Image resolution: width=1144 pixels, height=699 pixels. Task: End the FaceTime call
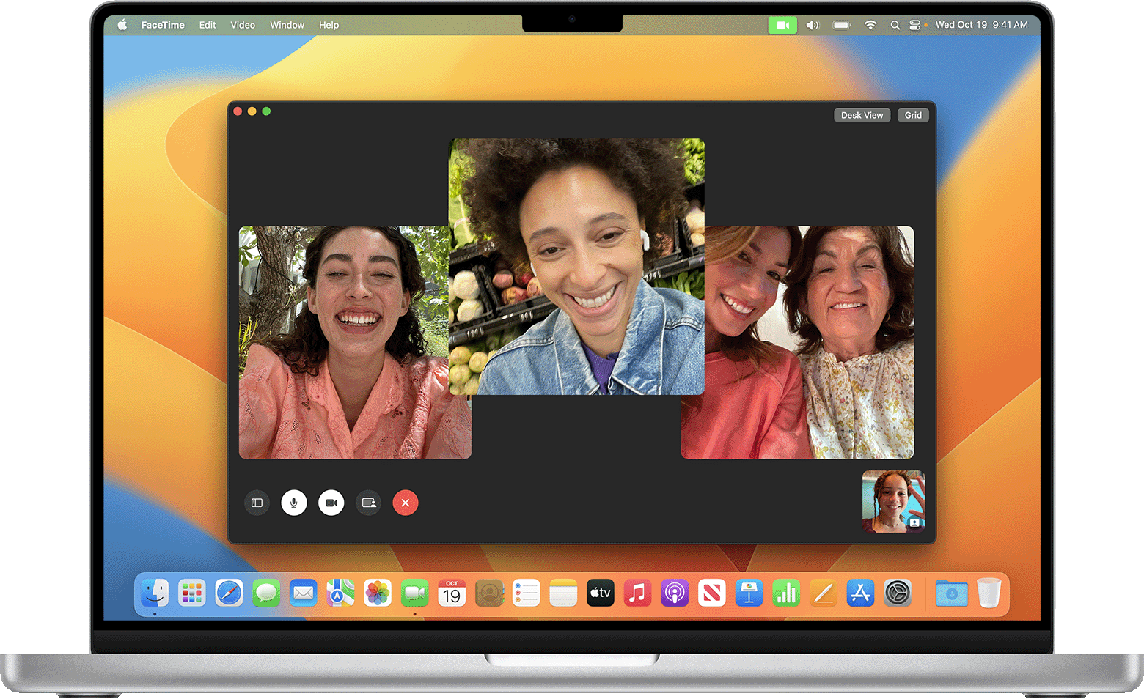point(405,503)
